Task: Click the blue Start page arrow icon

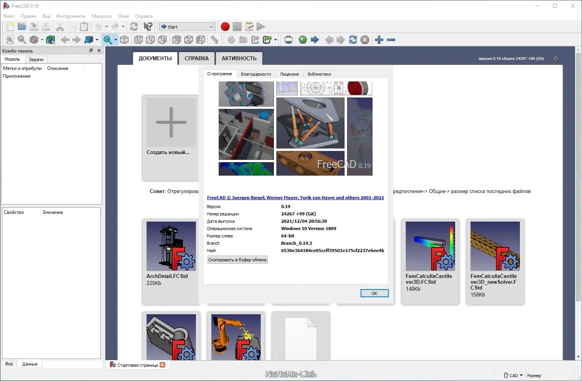Action: (315, 40)
